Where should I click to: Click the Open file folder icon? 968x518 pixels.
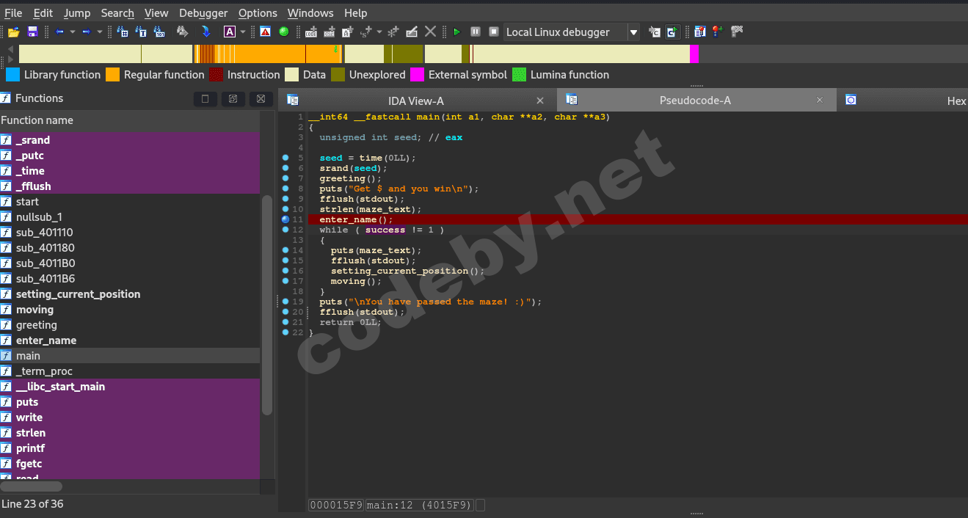[13, 32]
